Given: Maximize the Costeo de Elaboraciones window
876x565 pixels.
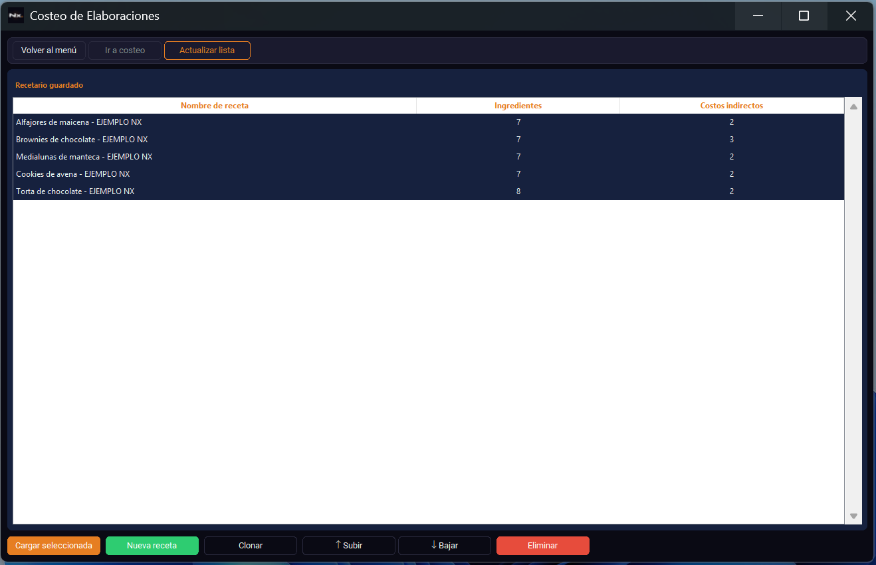Looking at the screenshot, I should 804,16.
